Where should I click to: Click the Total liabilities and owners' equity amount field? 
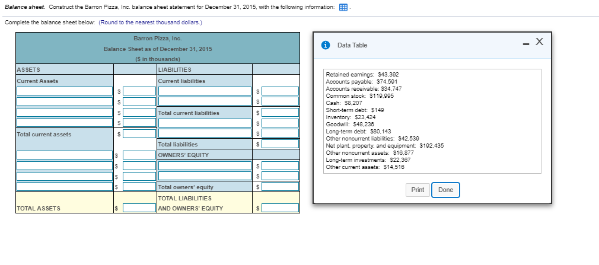[x=281, y=207]
